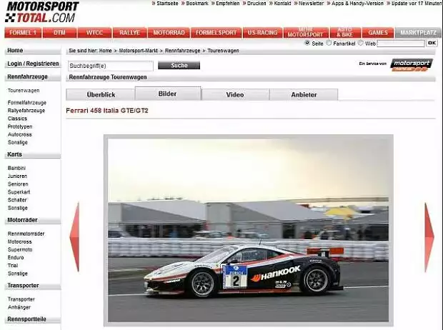Open Enduro in the sidebar
Screen dimensions: 443x330
[x=16, y=257]
